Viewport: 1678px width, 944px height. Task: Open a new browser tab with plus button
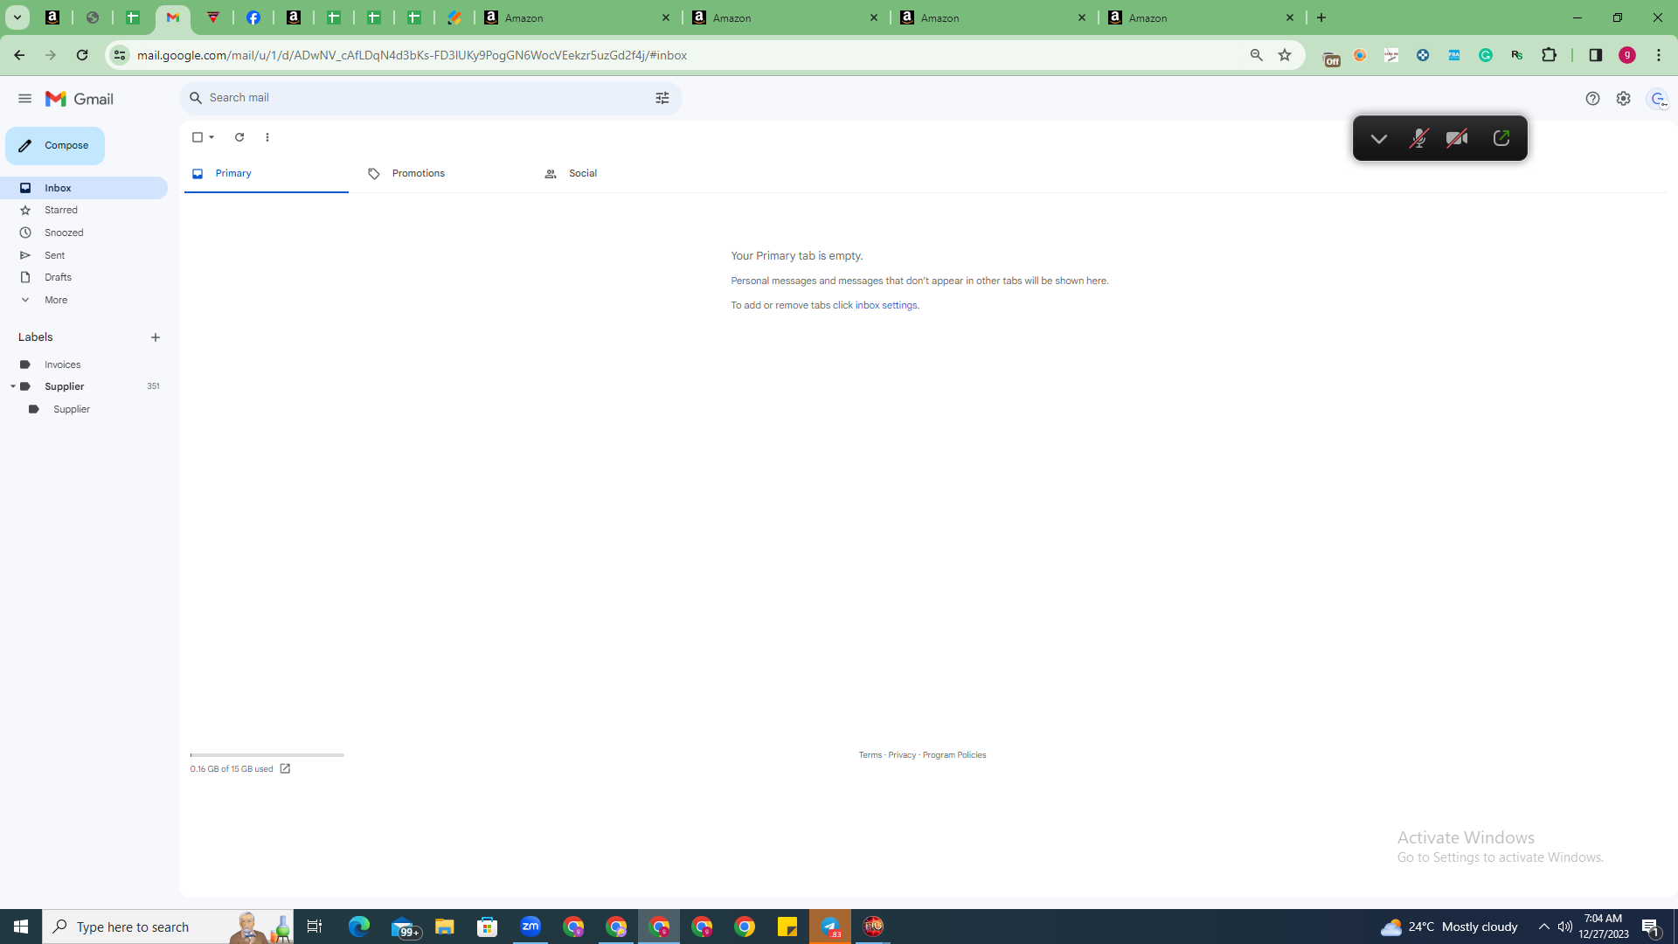[1321, 17]
